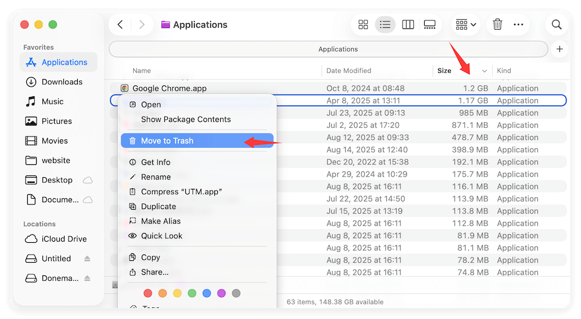The height and width of the screenshot is (319, 581).
Task: Apply the orange tag color
Action: pos(162,293)
